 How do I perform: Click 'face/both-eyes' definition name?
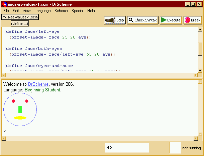coord(43,49)
